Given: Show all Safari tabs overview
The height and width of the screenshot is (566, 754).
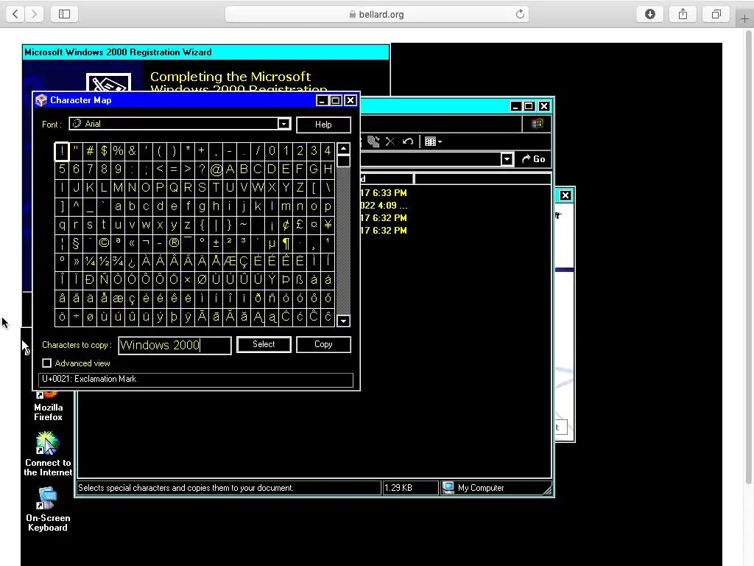Looking at the screenshot, I should 716,14.
